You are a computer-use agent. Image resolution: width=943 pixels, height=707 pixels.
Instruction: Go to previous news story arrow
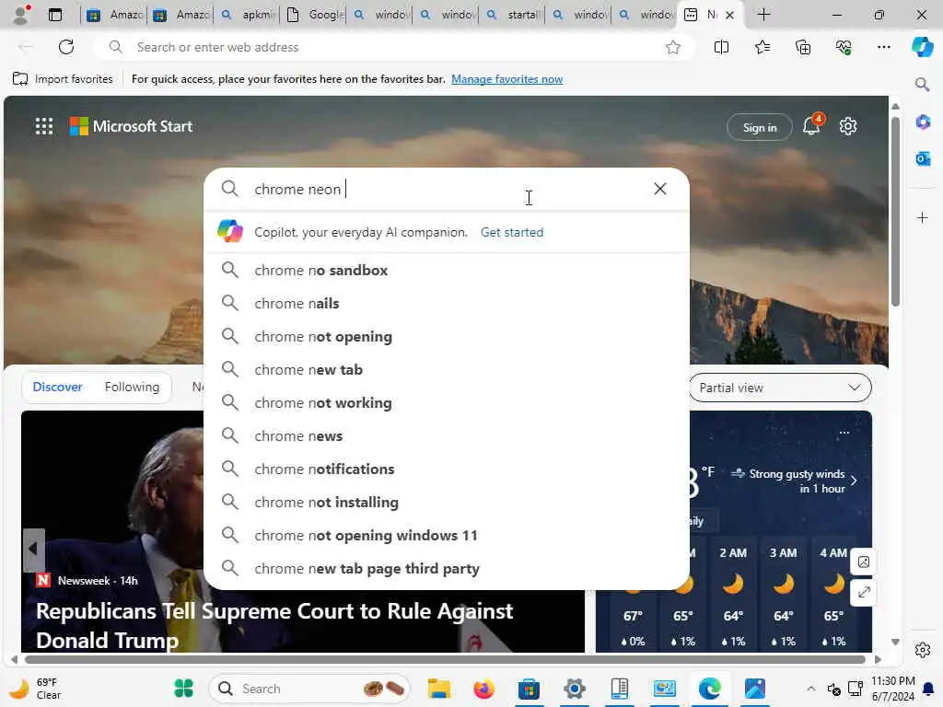pyautogui.click(x=34, y=549)
